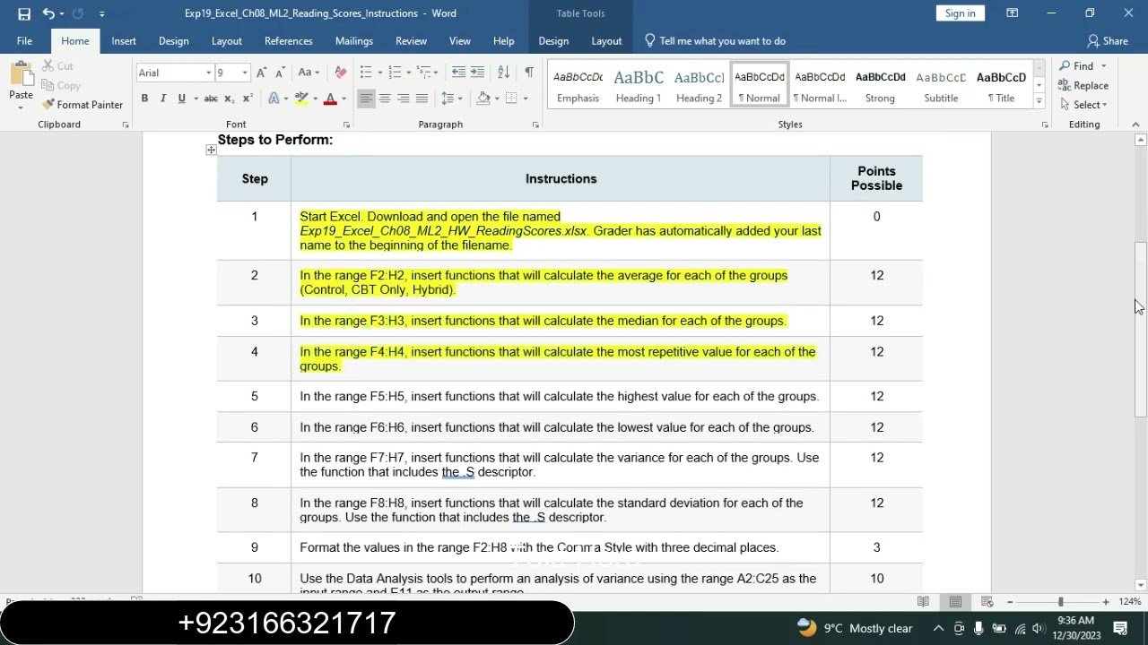Screen dimensions: 1148x645
Task: Click the Paste clipboard icon
Action: 21,76
